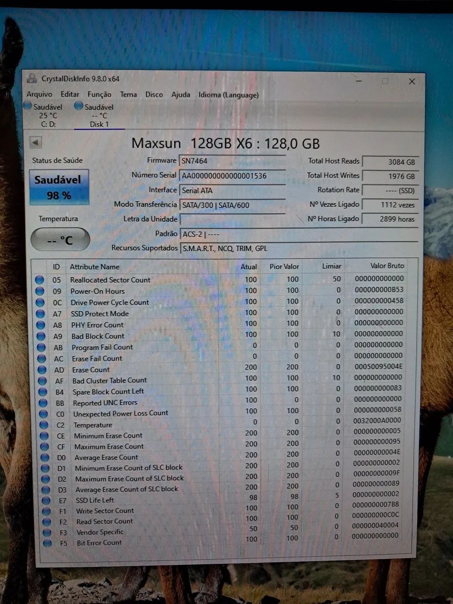Click the raw value 0032000A0000
This screenshot has width=453, height=604.
click(x=377, y=420)
